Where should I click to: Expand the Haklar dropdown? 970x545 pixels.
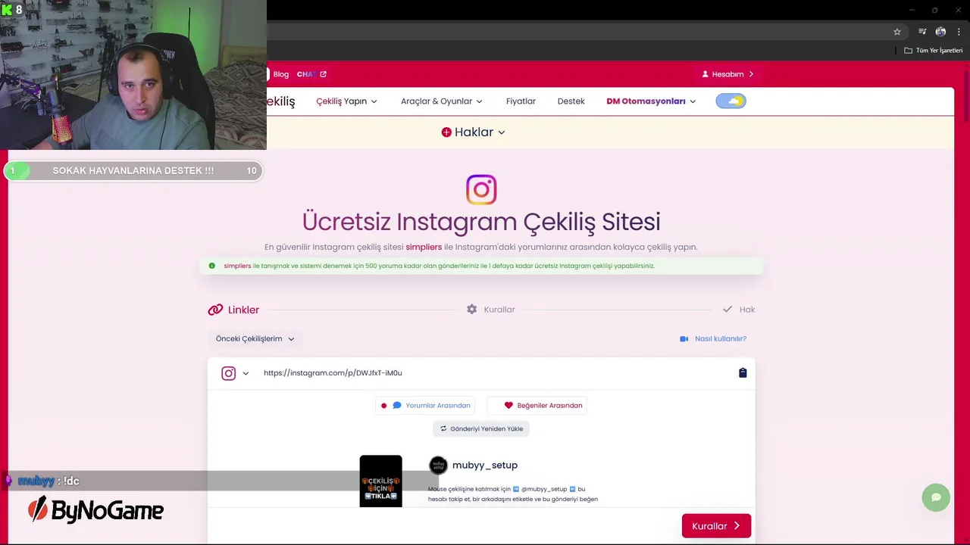point(480,132)
